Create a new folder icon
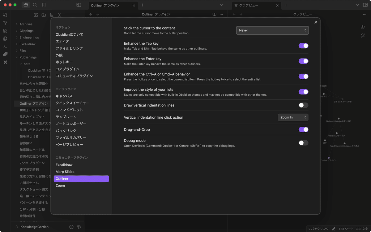The height and width of the screenshot is (232, 371). 44,15
